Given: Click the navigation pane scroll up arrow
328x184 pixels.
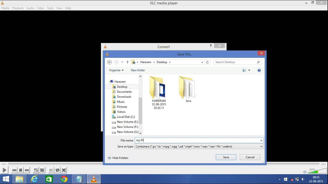Looking at the screenshot, I should [x=140, y=76].
